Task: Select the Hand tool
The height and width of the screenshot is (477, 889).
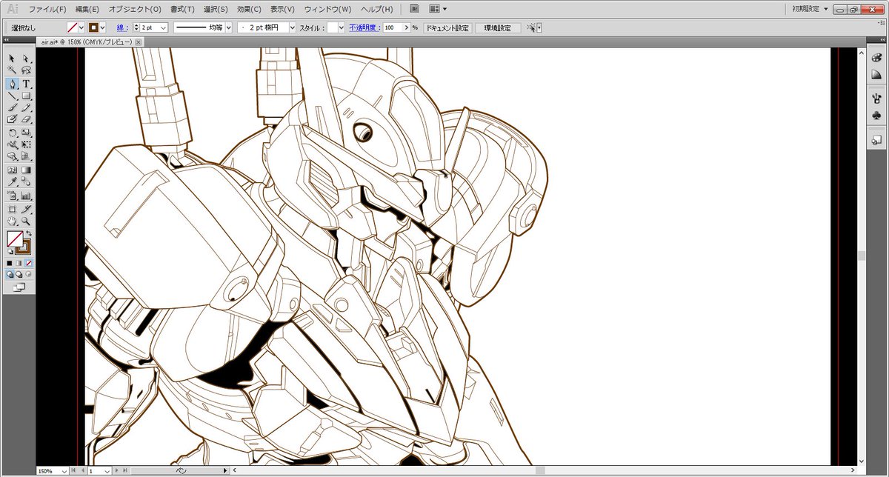Action: (13, 221)
